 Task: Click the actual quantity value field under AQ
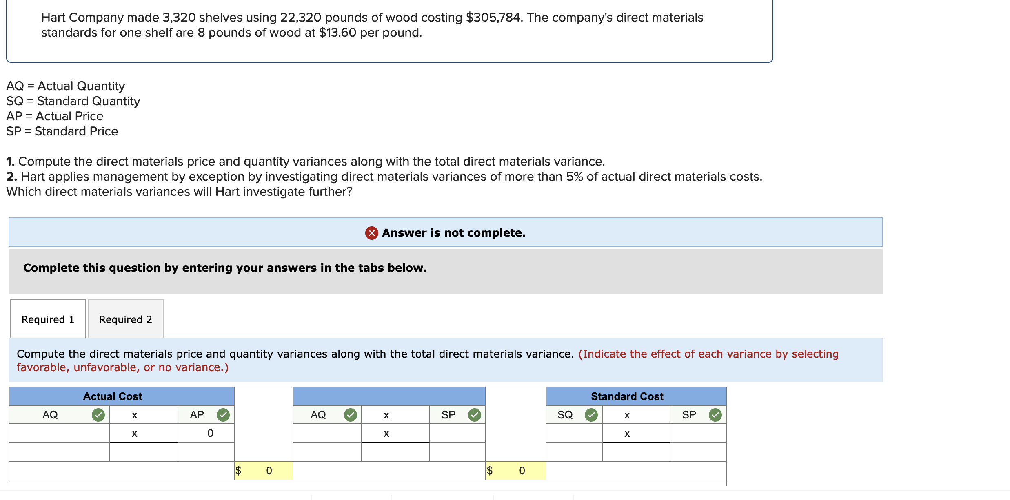pos(59,433)
